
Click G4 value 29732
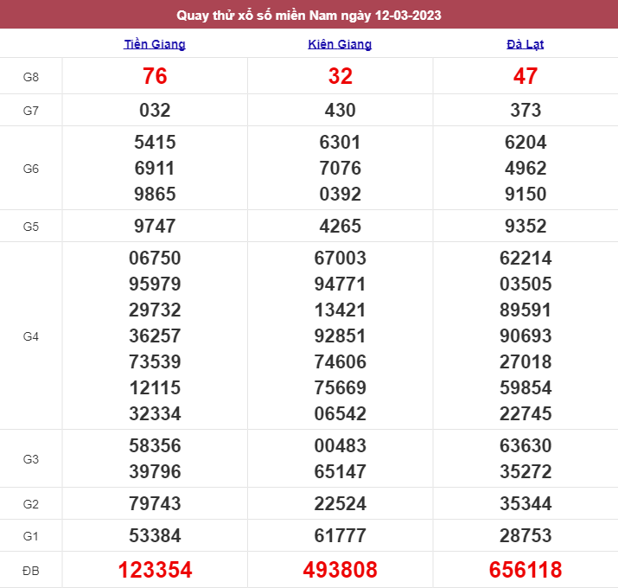(155, 310)
